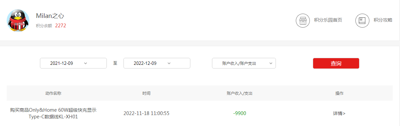Viewport: 400px width, 126px height.
Task: Click the 动作名称 column header
Action: [x=53, y=93]
